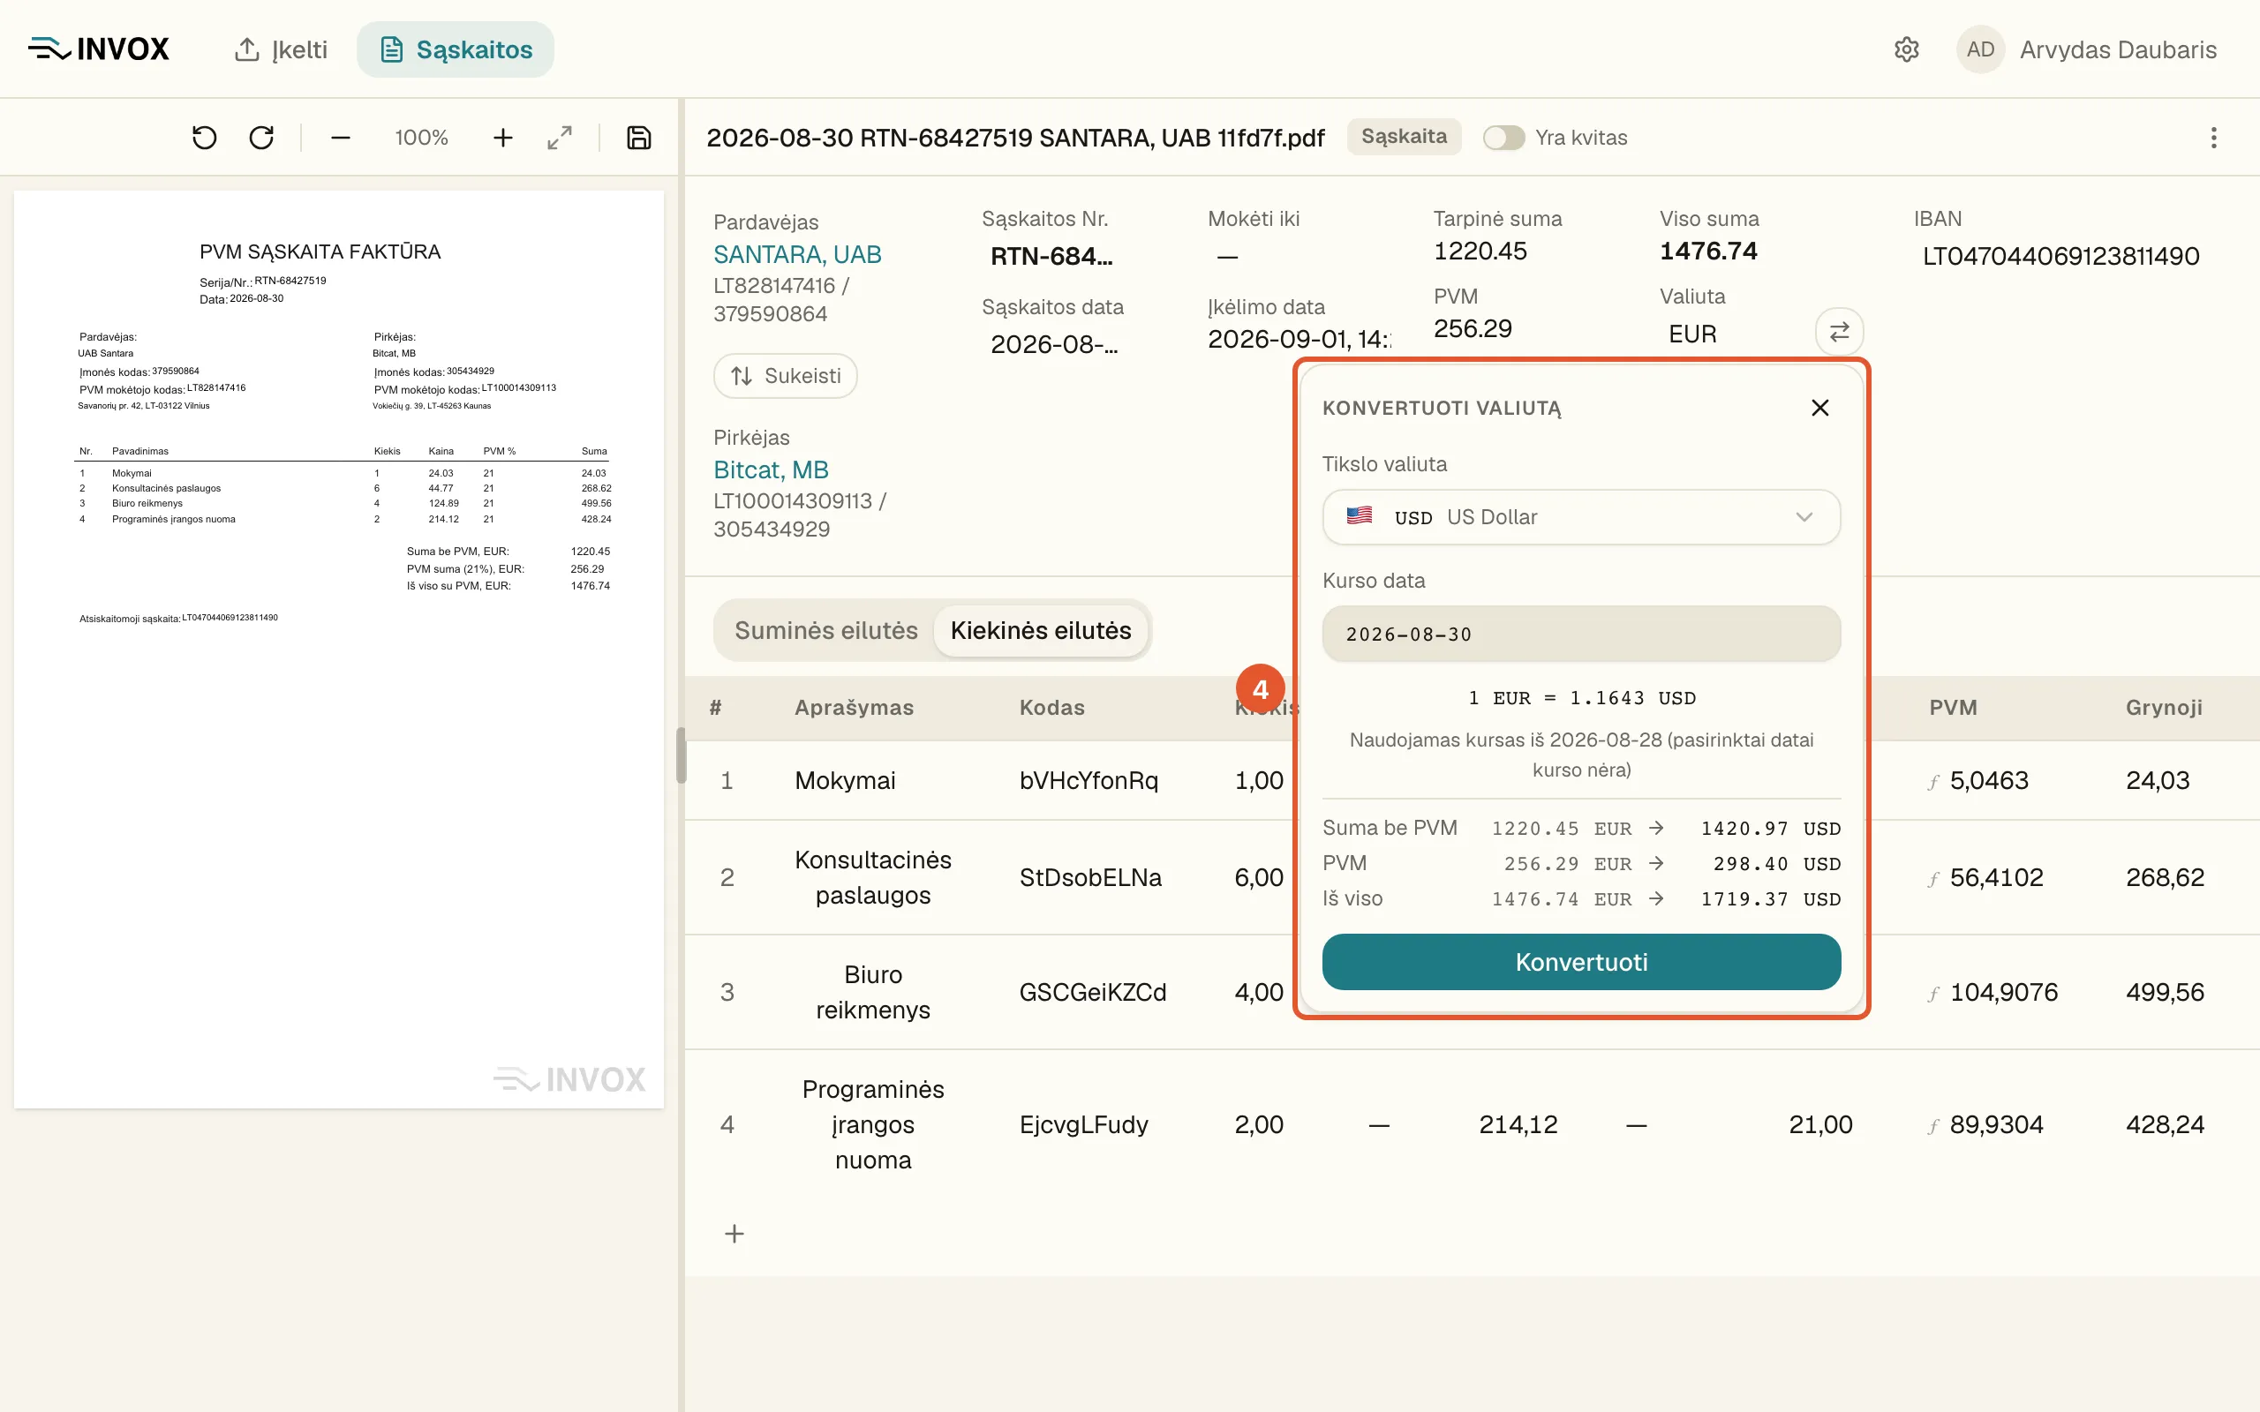Click the INVOX logo
This screenshot has width=2260, height=1412.
[98, 49]
